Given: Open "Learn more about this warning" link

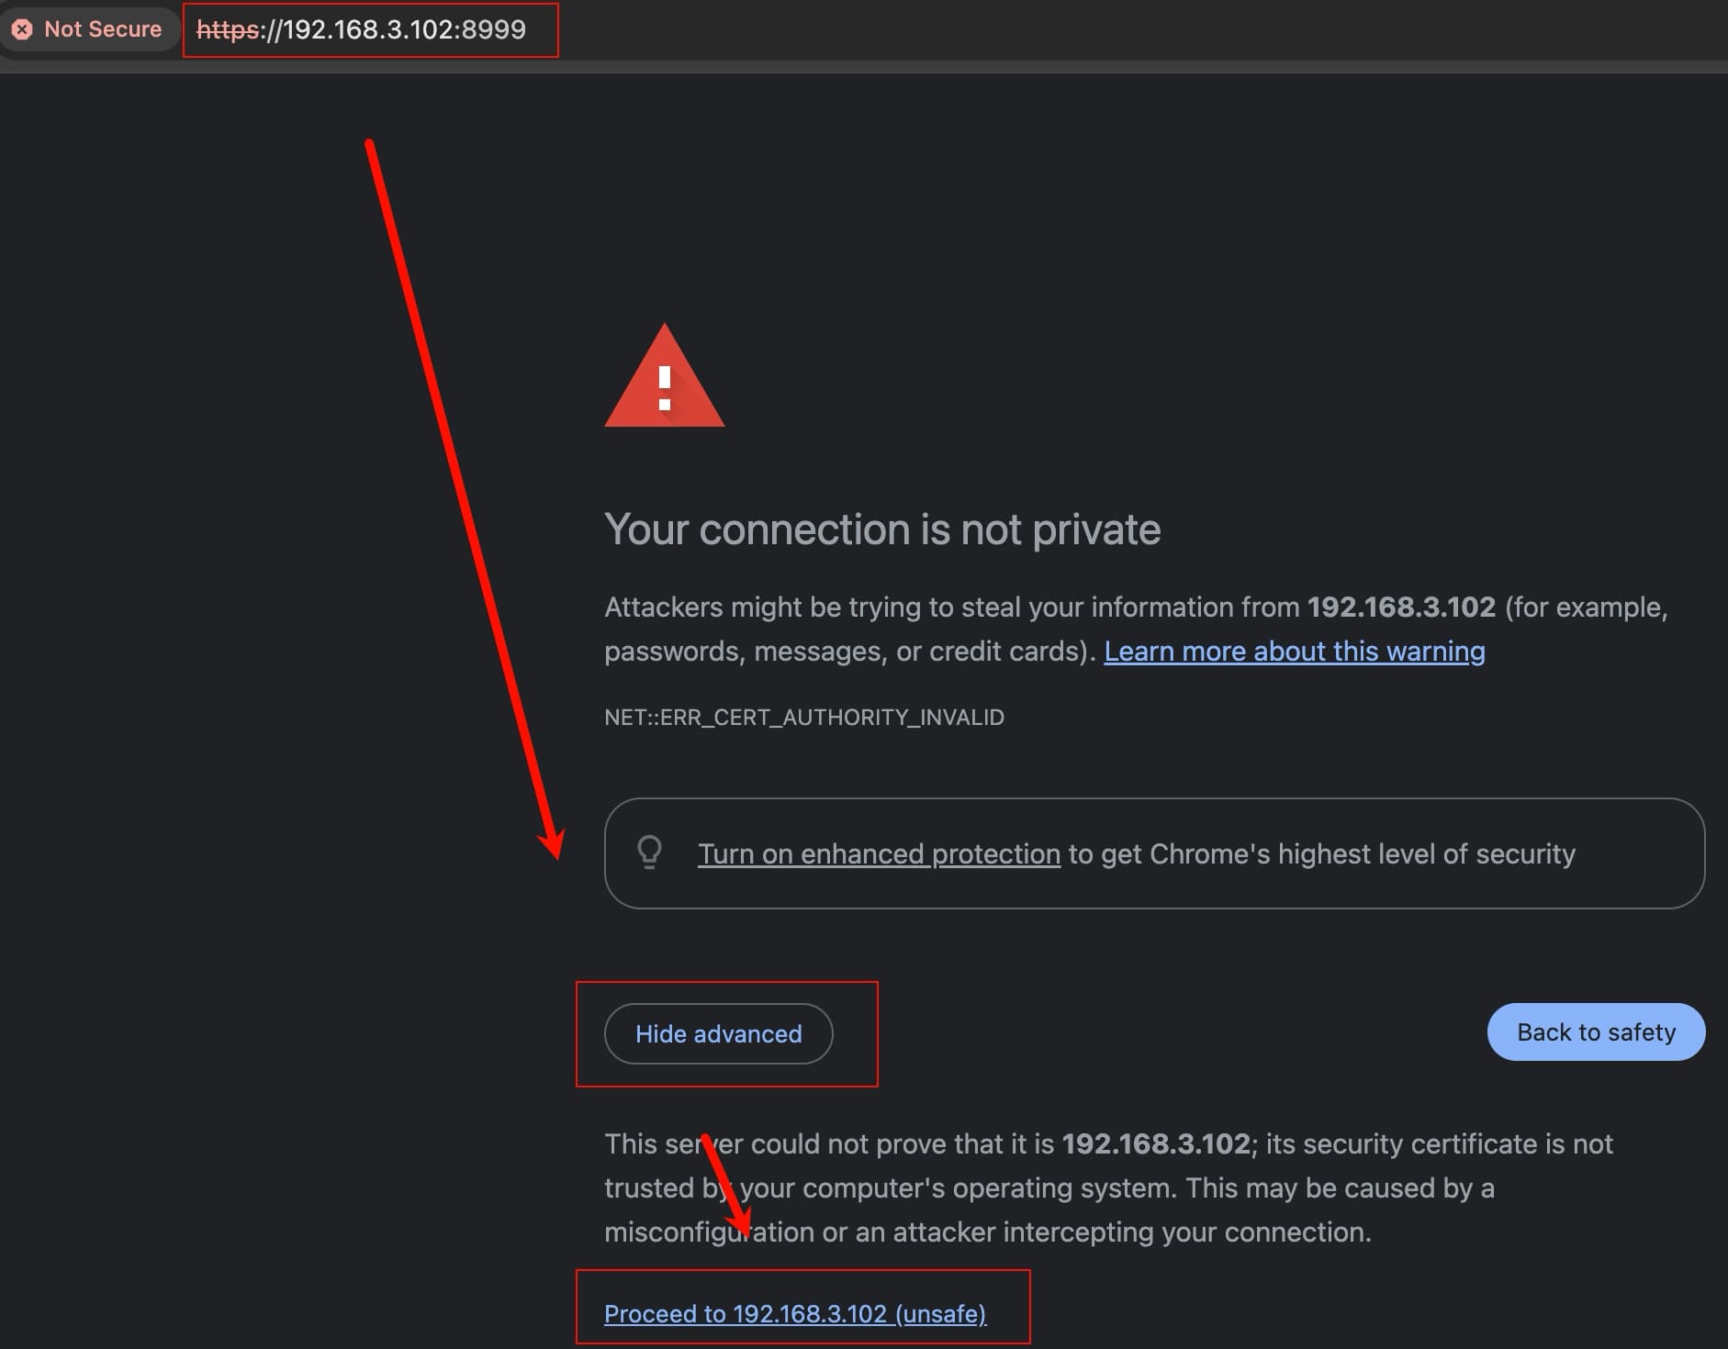Looking at the screenshot, I should point(1294,651).
